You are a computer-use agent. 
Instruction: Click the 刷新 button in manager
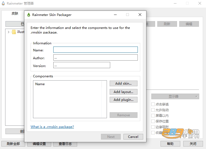click(x=167, y=24)
